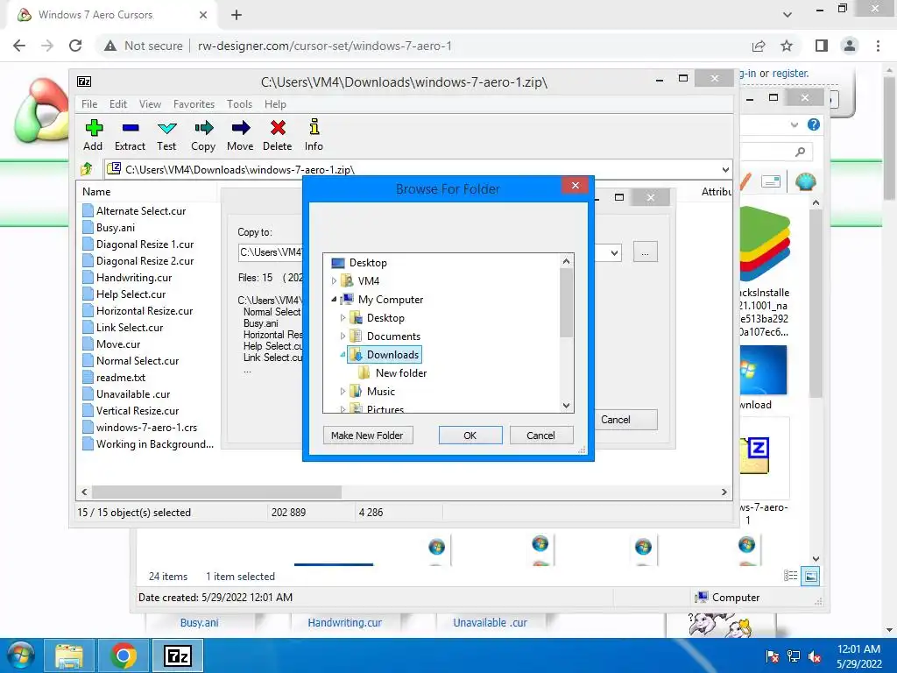Open the Chrome profile icon
Viewport: 897px width, 673px height.
click(850, 46)
